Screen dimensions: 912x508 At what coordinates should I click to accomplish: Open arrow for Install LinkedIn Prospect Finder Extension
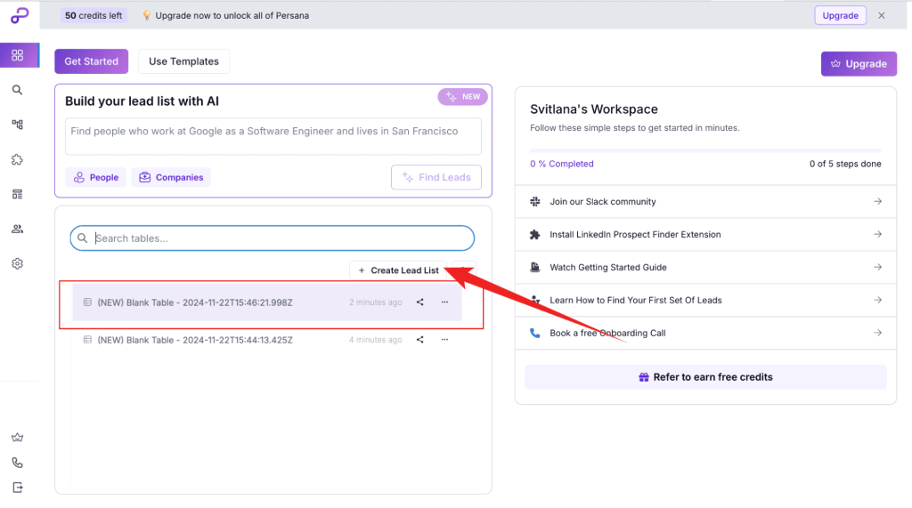pos(877,234)
